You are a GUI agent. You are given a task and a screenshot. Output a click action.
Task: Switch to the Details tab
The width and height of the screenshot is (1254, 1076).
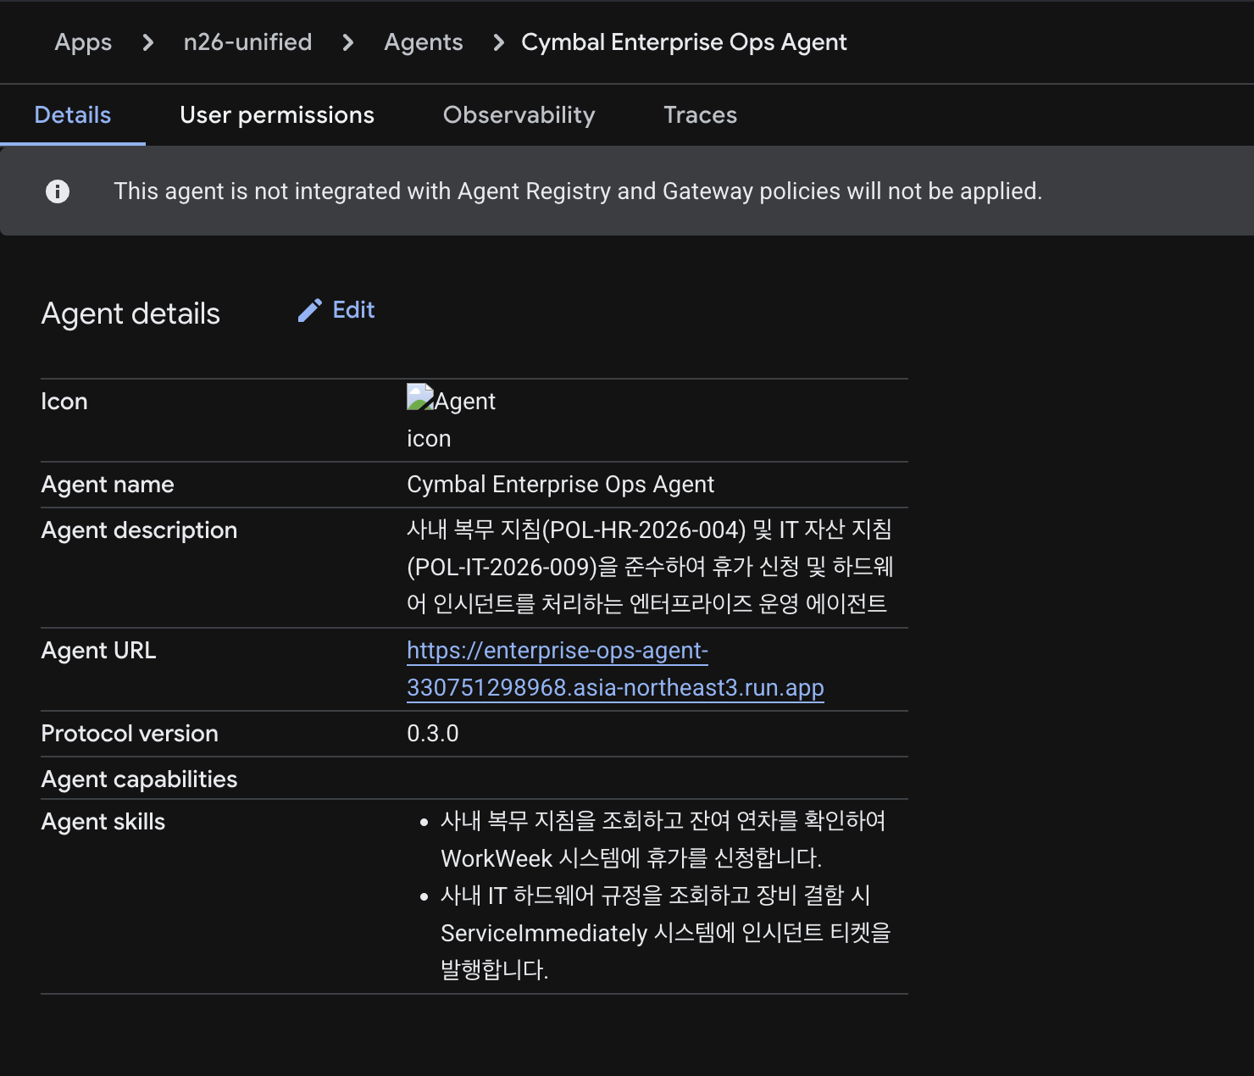point(73,115)
